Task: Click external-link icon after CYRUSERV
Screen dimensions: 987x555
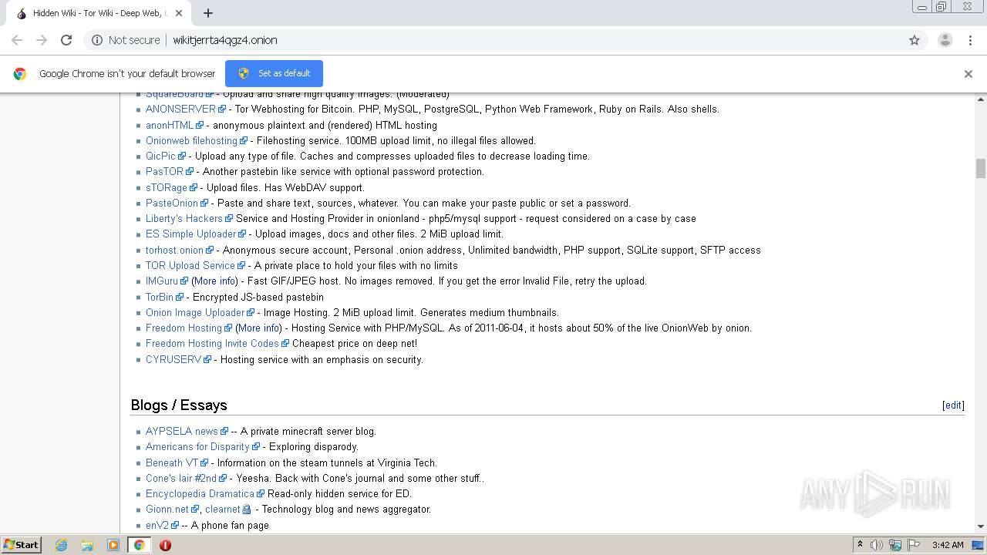Action: click(207, 359)
